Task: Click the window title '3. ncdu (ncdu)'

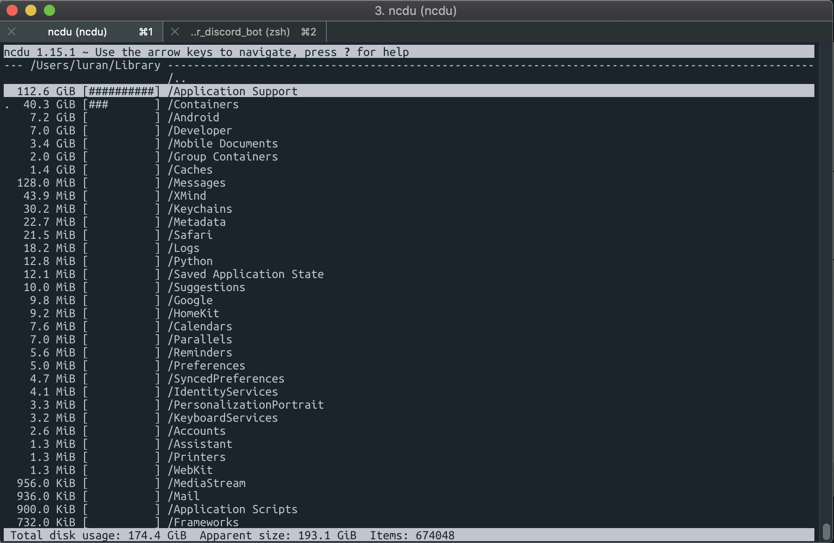Action: coord(416,11)
